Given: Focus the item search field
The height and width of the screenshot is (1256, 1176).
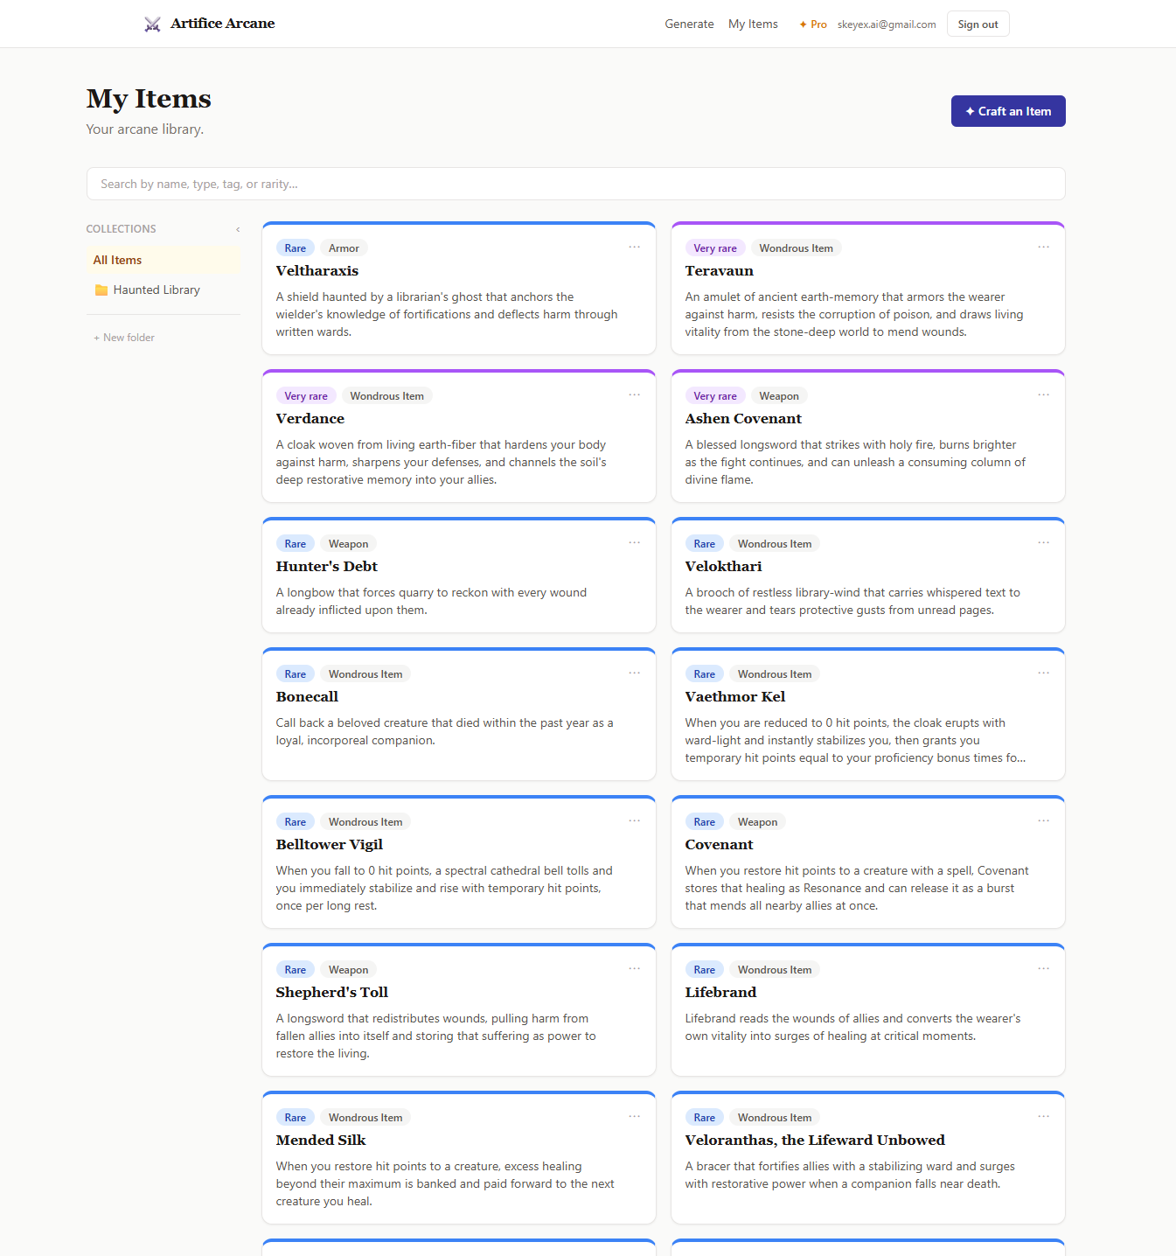Looking at the screenshot, I should point(575,185).
